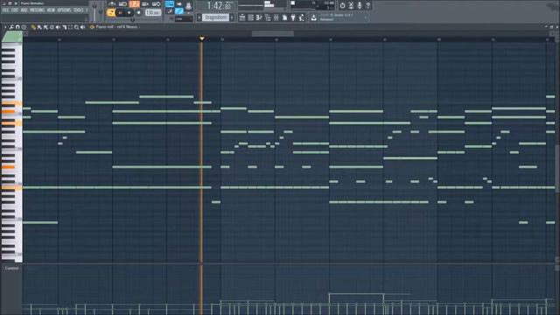Click arrow left of Dragonborn pattern
560x315 pixels.
[199, 17]
